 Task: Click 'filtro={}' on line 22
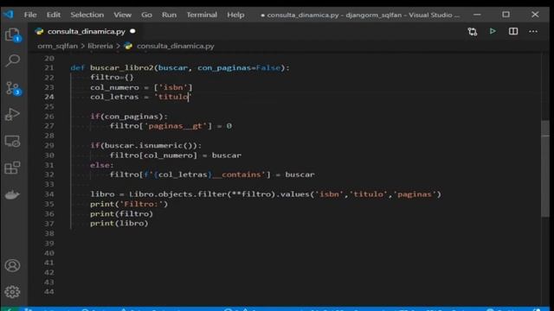[112, 77]
